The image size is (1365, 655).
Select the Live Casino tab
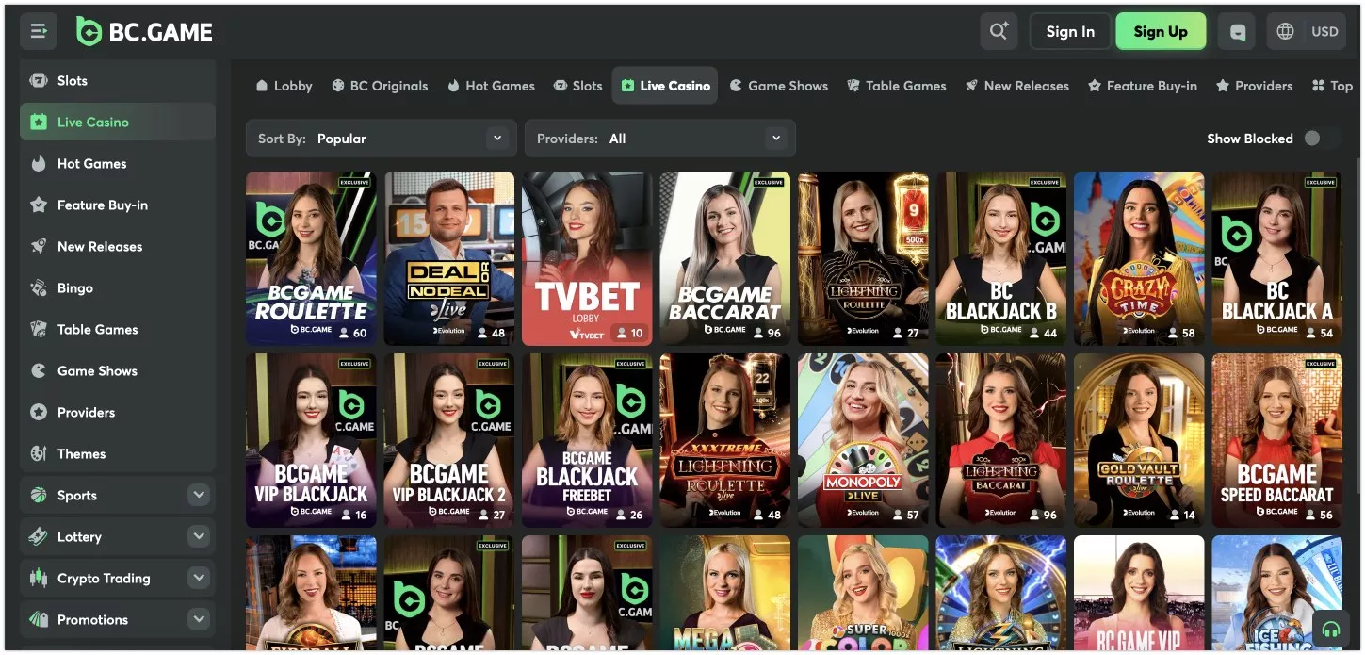tap(665, 86)
